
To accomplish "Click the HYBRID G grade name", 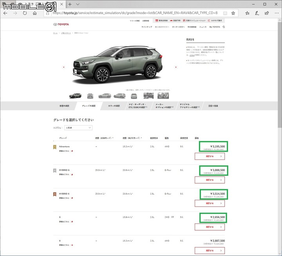I will click(x=64, y=170).
